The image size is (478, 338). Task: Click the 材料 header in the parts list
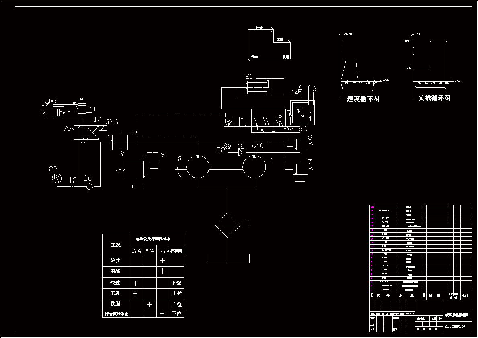click(x=435, y=296)
